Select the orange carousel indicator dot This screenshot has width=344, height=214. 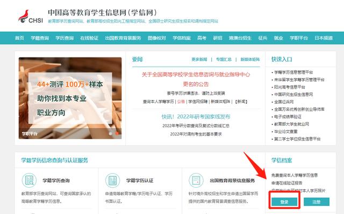click(x=117, y=134)
